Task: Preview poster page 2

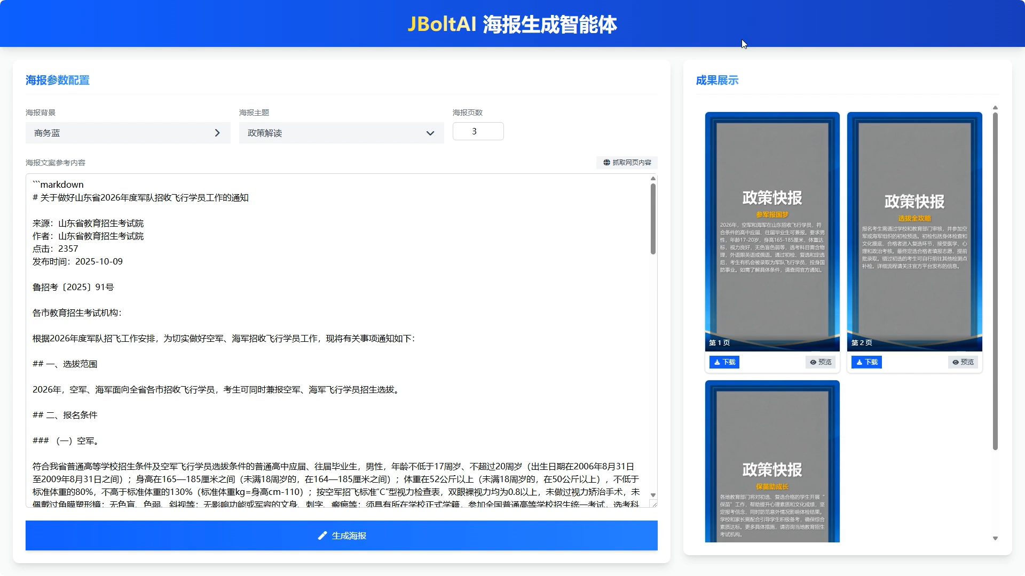Action: tap(963, 362)
